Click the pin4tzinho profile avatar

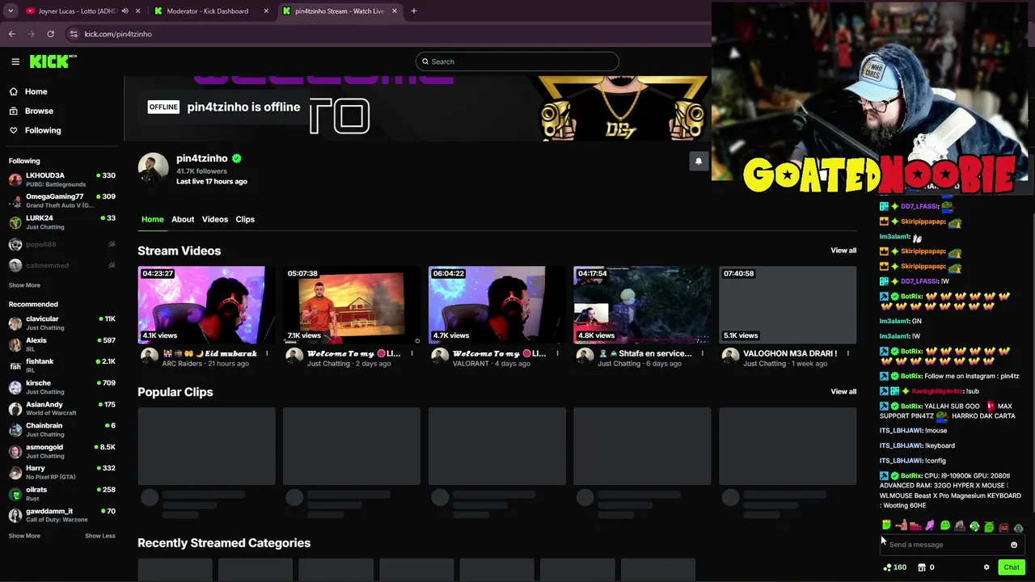[x=153, y=168]
